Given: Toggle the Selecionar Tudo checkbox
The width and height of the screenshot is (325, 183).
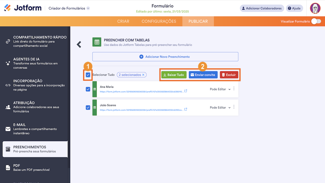Looking at the screenshot, I should pos(88,75).
